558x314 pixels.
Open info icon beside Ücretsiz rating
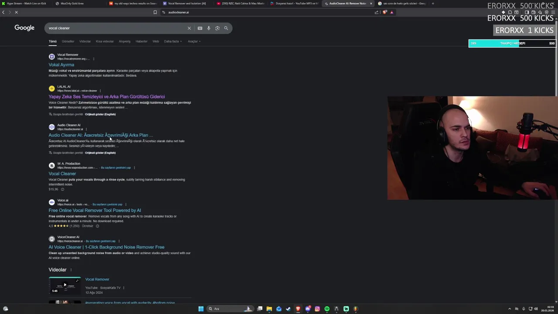(x=97, y=226)
